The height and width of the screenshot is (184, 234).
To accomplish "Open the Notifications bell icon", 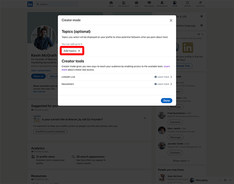I will (x=162, y=3).
